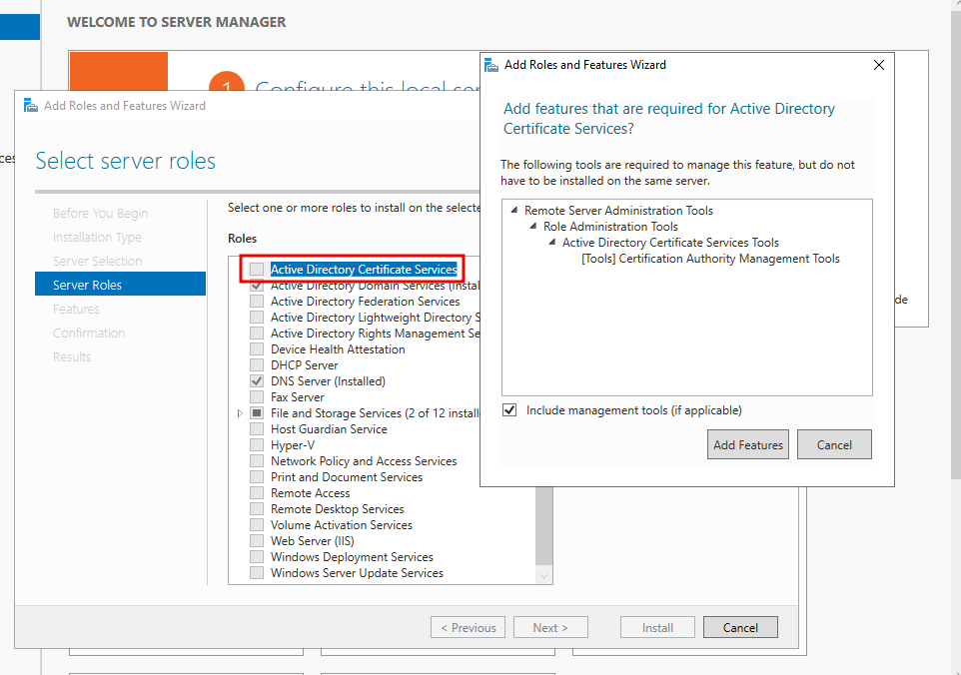This screenshot has width=961, height=675.
Task: Collapse Role Administration Tools node
Action: [532, 226]
